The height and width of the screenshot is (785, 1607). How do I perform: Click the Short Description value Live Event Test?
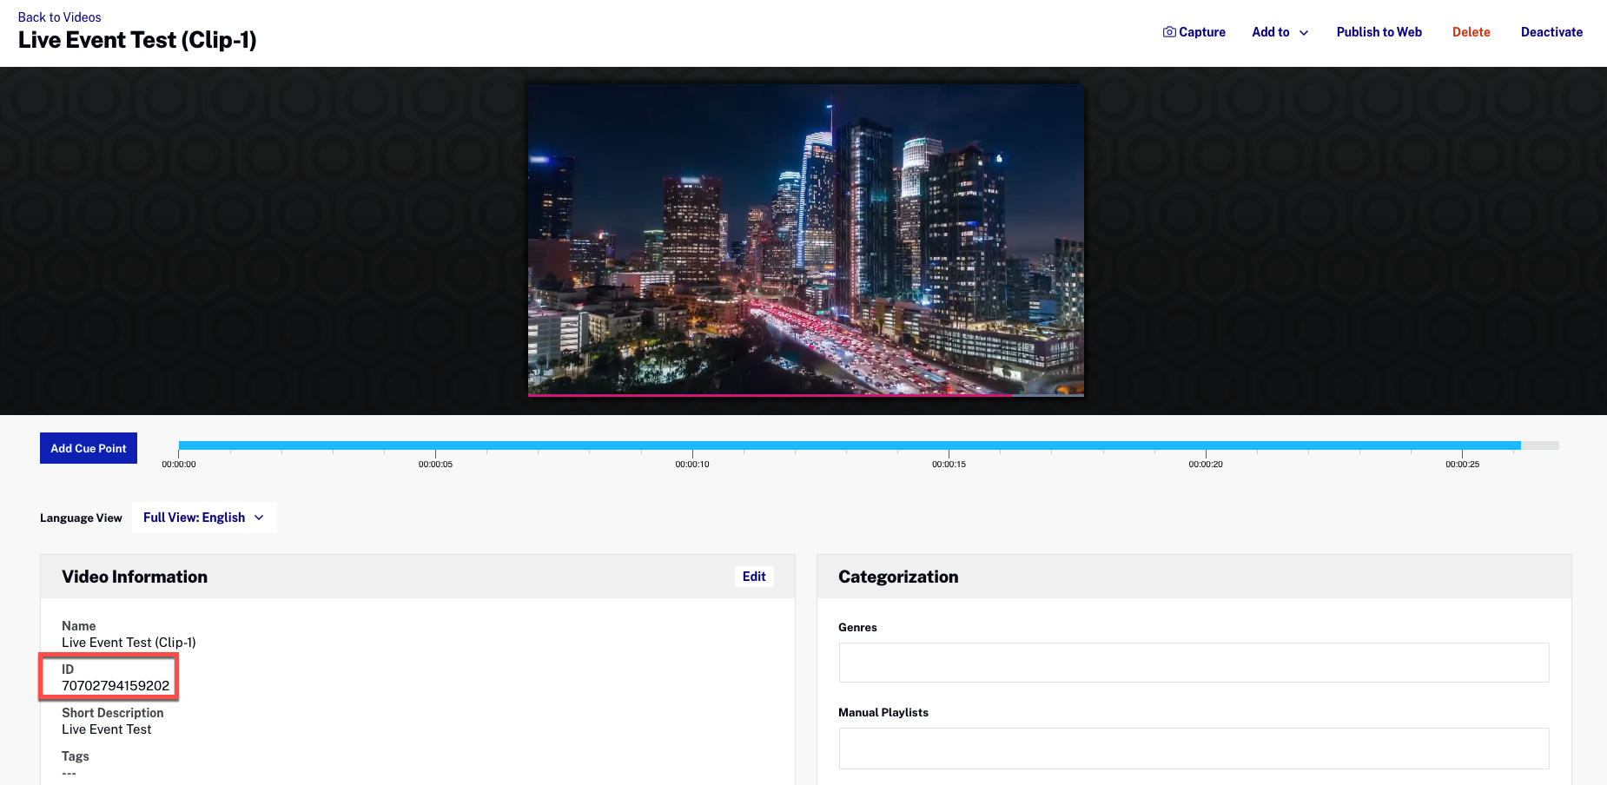coord(106,729)
